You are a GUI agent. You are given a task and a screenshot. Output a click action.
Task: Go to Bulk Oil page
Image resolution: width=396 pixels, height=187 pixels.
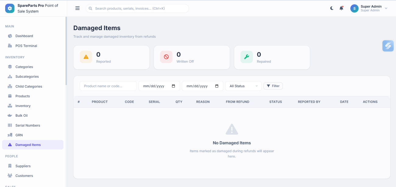(33, 116)
